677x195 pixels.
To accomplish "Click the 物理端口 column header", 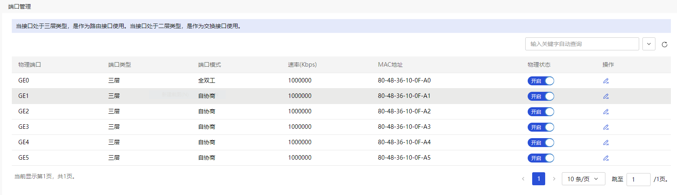I will 30,65.
